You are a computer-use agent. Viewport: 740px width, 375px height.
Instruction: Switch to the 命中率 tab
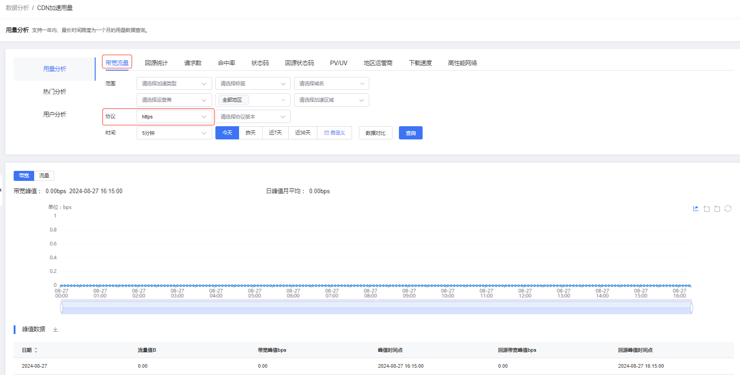[x=226, y=63]
